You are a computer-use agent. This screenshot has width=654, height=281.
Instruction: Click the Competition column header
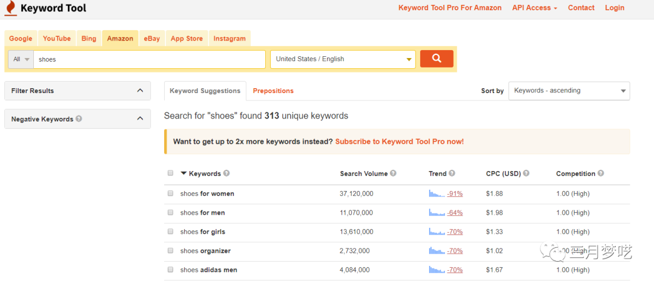[576, 173]
